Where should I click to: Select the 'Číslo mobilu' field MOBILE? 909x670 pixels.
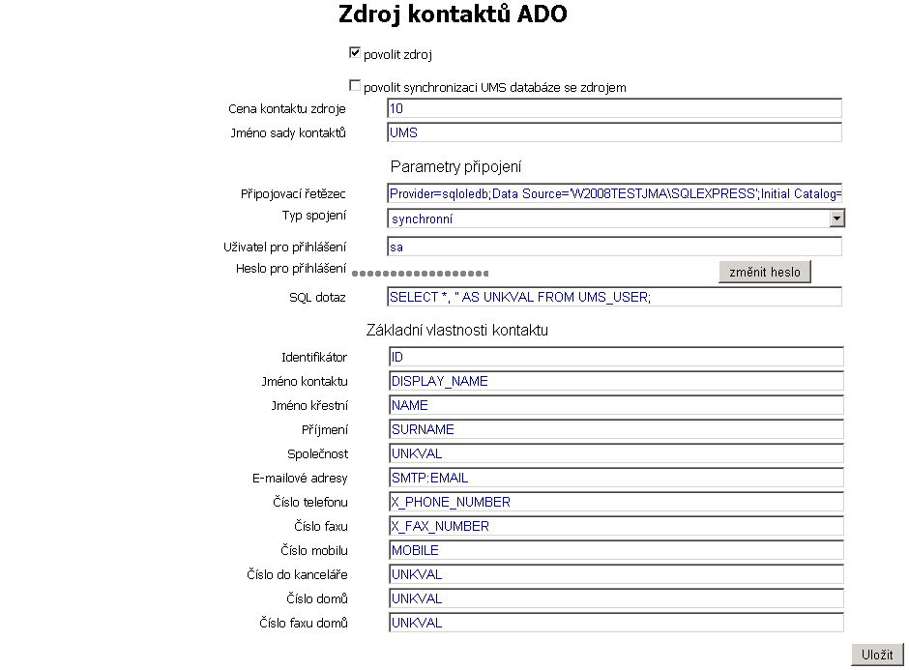[616, 550]
